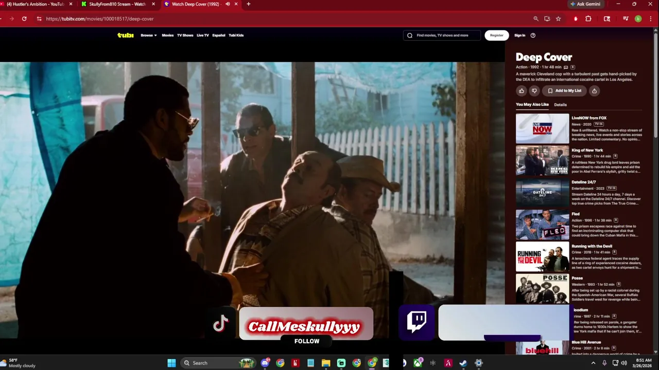Open the media controls music note icon
Screen dimensions: 659x370
tap(626, 18)
